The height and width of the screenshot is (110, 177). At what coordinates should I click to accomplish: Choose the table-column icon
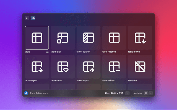click(88, 38)
